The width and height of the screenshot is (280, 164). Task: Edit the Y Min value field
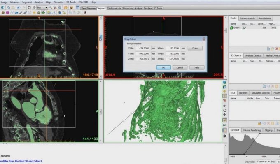143,54
